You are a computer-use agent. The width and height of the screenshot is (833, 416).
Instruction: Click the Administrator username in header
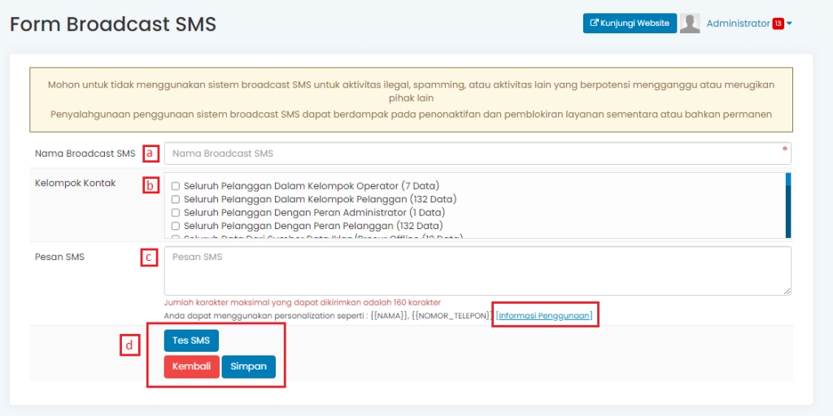tap(738, 24)
